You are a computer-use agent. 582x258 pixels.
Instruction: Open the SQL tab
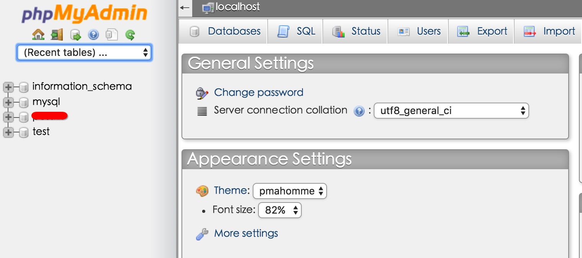[x=295, y=31]
